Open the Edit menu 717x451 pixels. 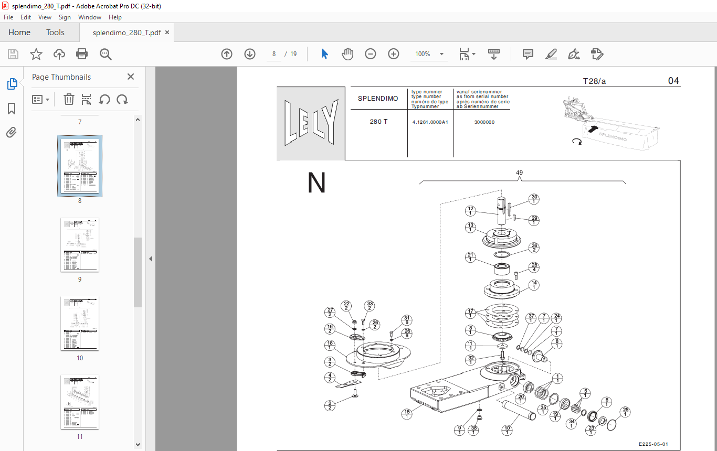point(26,17)
